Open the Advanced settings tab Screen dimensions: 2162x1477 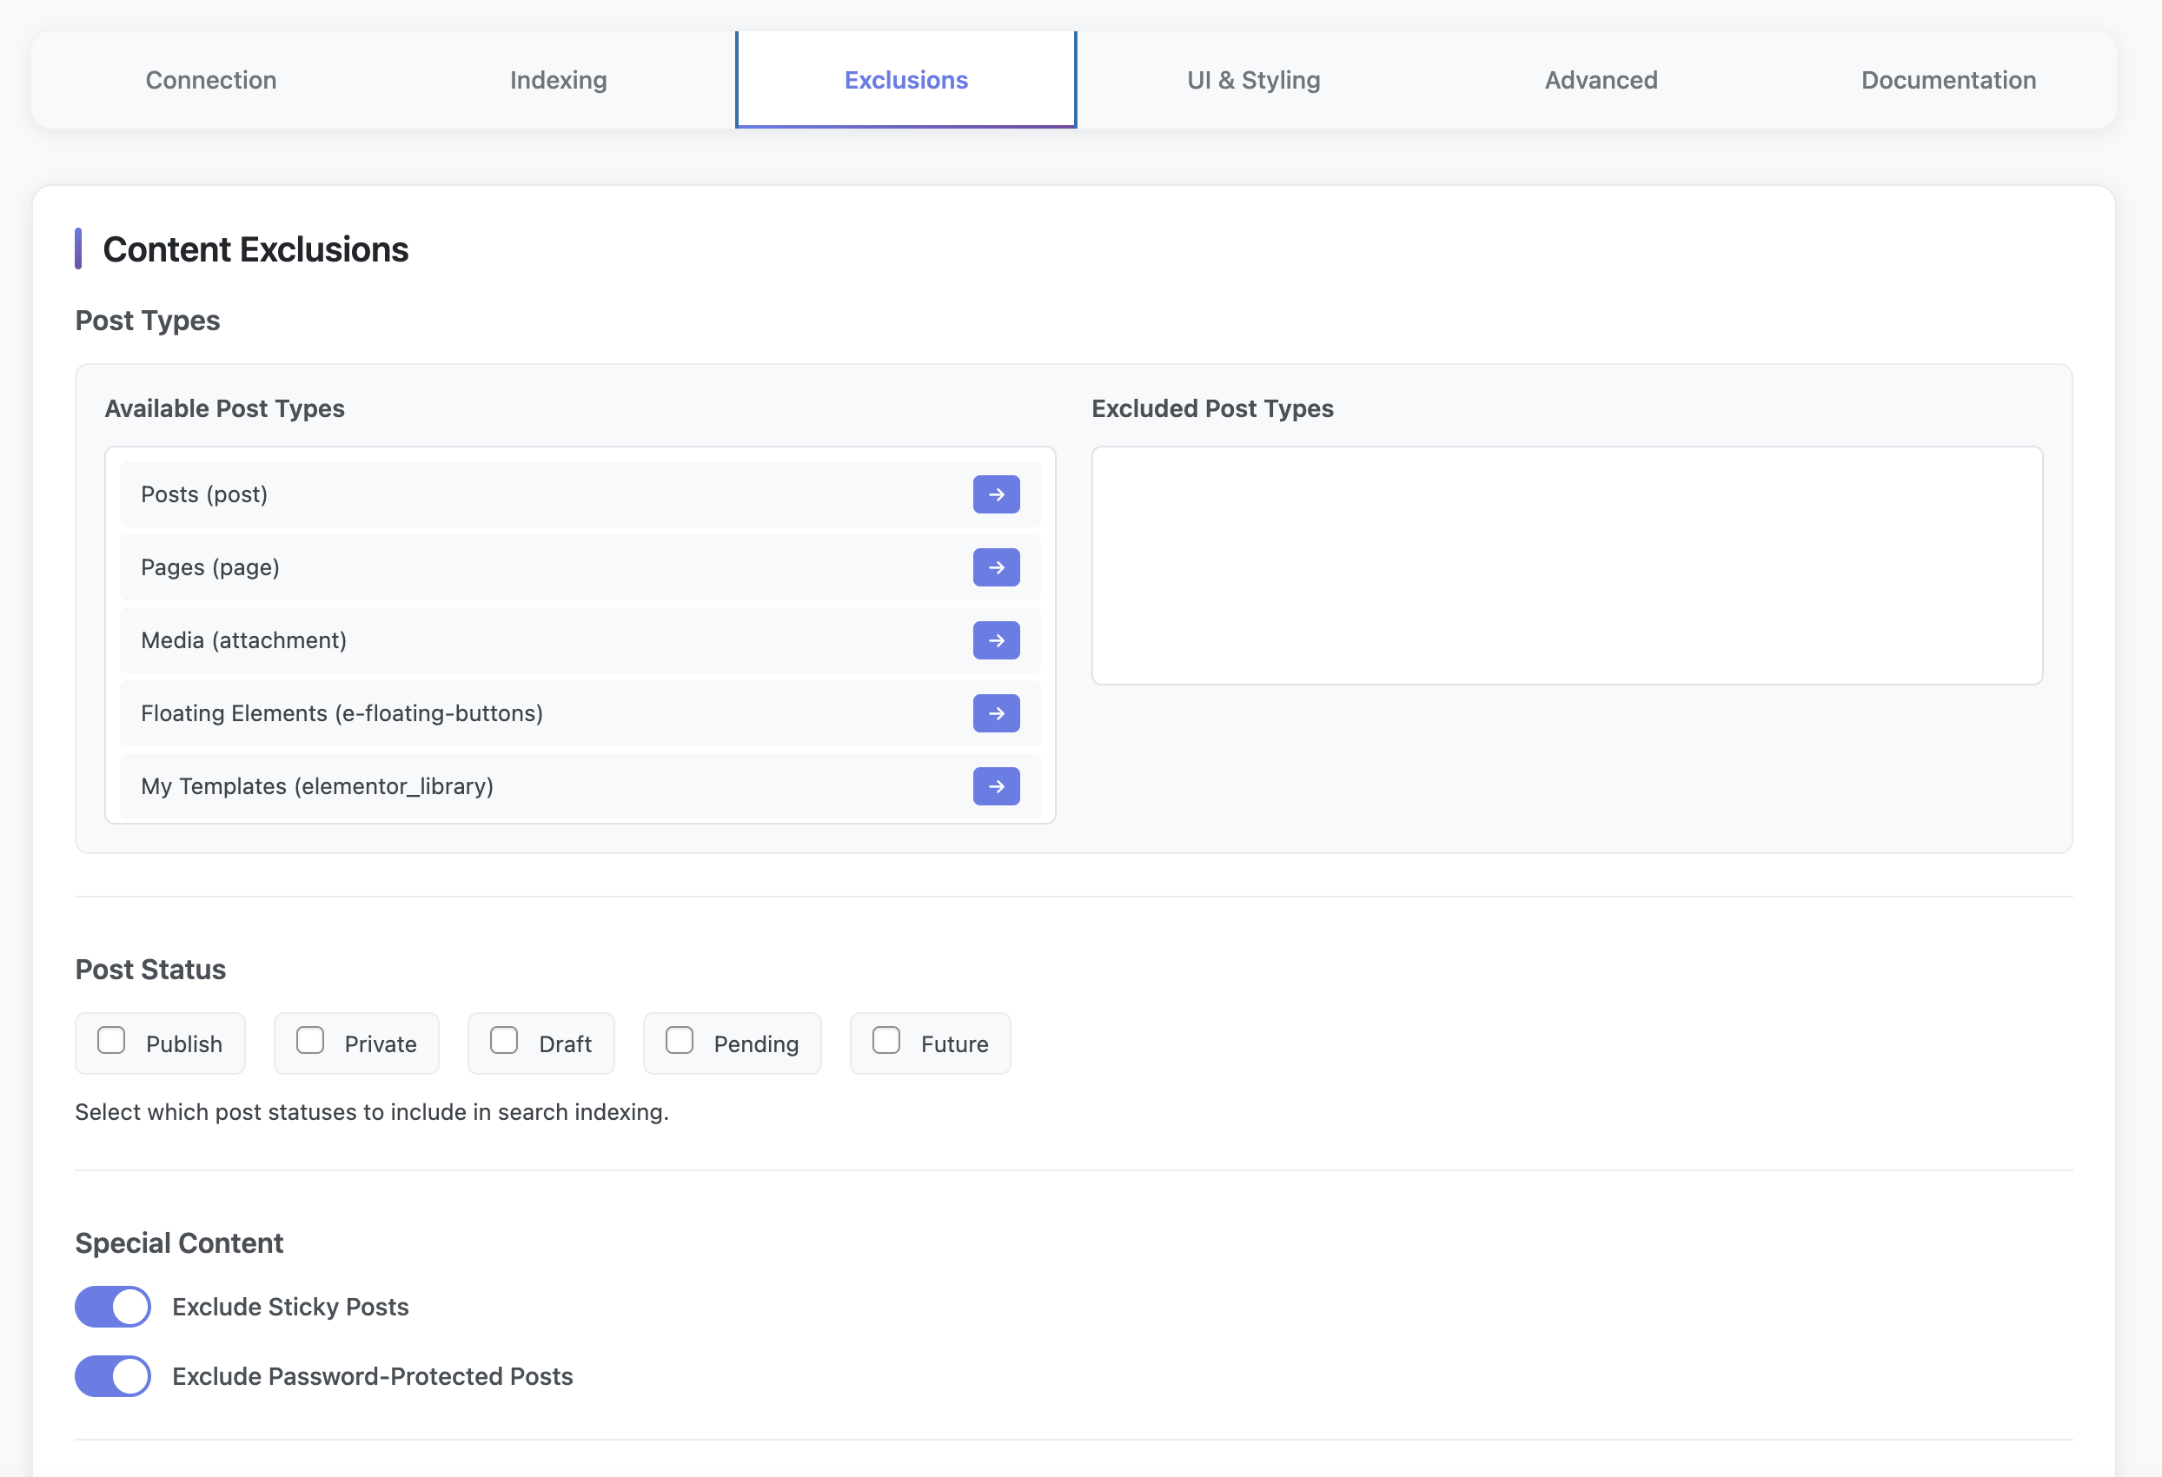pyautogui.click(x=1600, y=80)
